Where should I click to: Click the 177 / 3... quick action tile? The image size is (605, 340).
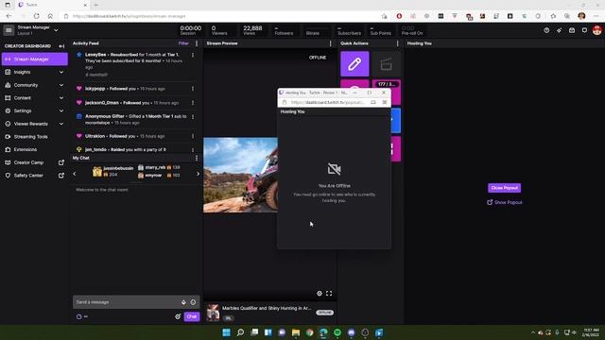(x=387, y=84)
